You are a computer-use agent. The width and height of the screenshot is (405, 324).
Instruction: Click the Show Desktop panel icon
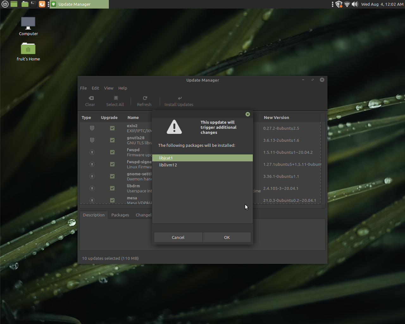click(14, 4)
